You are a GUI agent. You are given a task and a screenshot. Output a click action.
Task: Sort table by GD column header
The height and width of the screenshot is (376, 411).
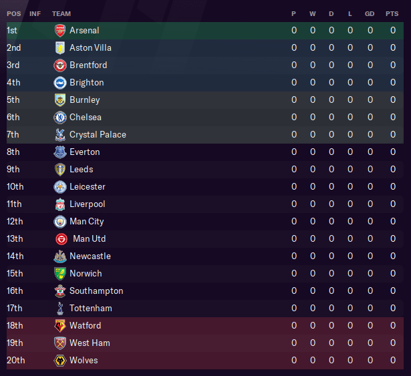coord(370,13)
